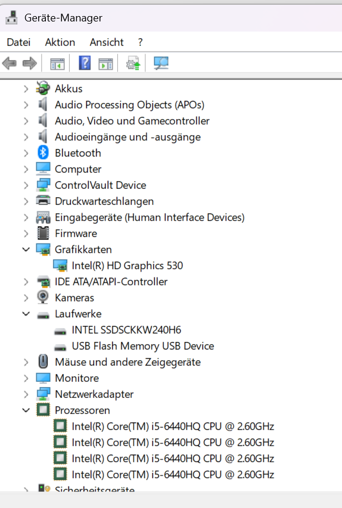Collapse the Grafikkarten category

(x=26, y=250)
